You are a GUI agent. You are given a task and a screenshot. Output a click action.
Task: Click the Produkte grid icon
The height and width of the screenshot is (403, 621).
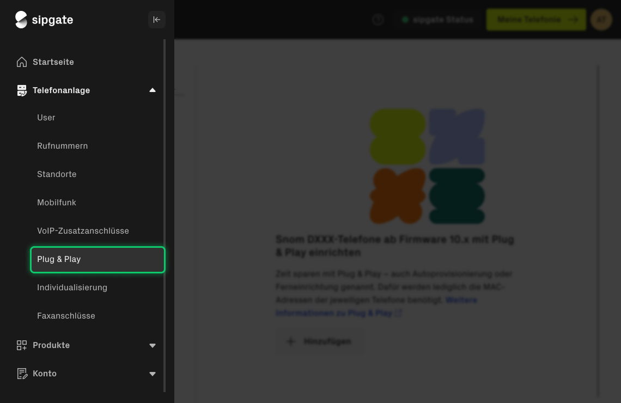tap(22, 345)
